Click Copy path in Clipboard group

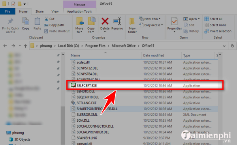click(54, 25)
